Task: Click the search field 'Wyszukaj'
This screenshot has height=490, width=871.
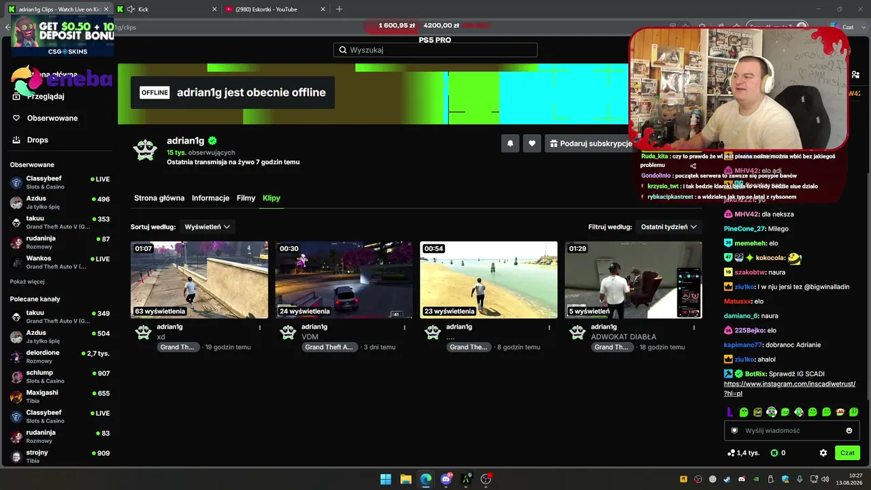Action: pos(435,50)
